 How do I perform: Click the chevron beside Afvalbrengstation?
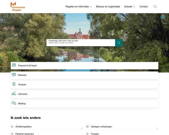(82, 129)
